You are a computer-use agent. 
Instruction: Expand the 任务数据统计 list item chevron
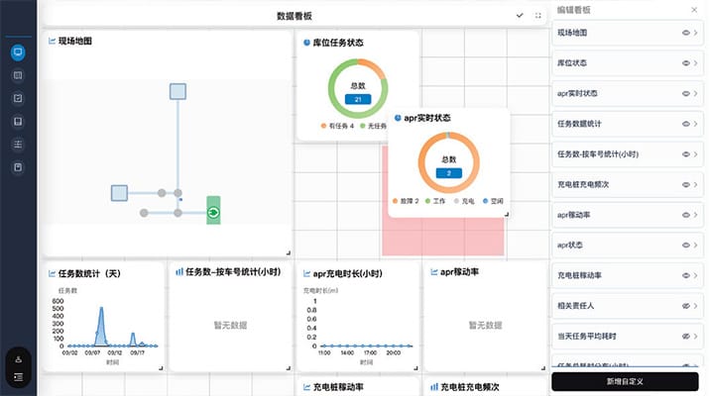coord(696,124)
